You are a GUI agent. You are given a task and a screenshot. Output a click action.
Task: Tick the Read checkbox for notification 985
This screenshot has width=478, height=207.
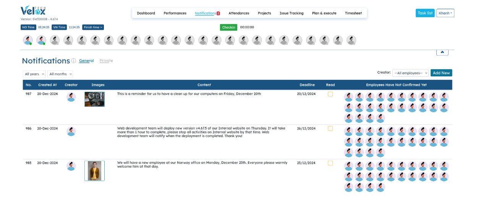330,163
